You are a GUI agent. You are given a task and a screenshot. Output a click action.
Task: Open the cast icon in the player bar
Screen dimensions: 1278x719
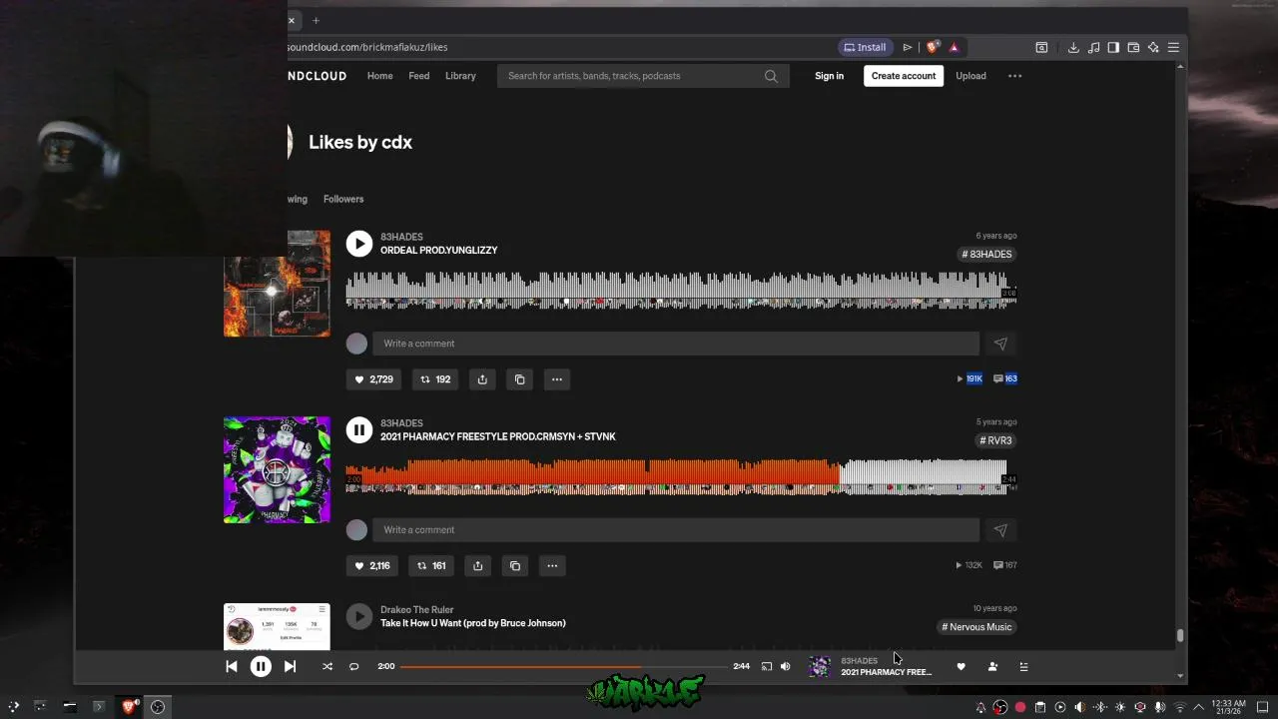click(x=767, y=666)
